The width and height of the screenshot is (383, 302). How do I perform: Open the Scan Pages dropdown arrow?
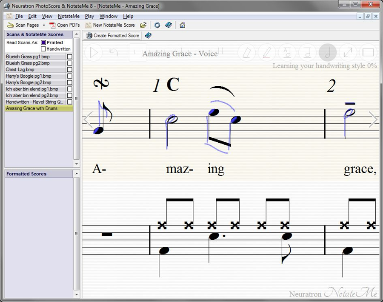point(43,25)
